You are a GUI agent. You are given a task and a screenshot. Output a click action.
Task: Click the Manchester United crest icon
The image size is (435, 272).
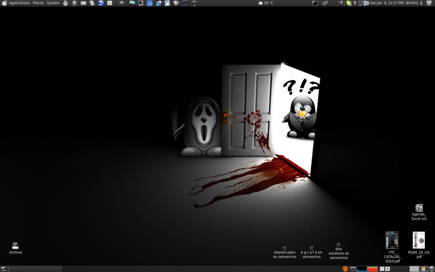[x=345, y=269]
